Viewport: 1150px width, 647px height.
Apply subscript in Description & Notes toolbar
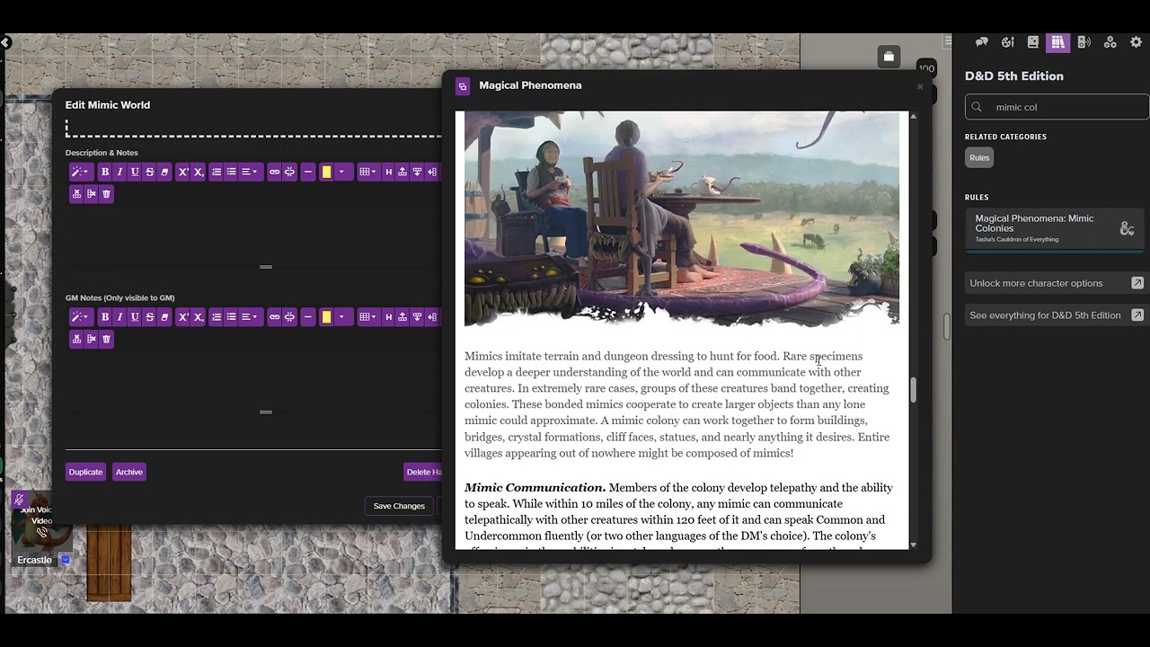pos(198,172)
